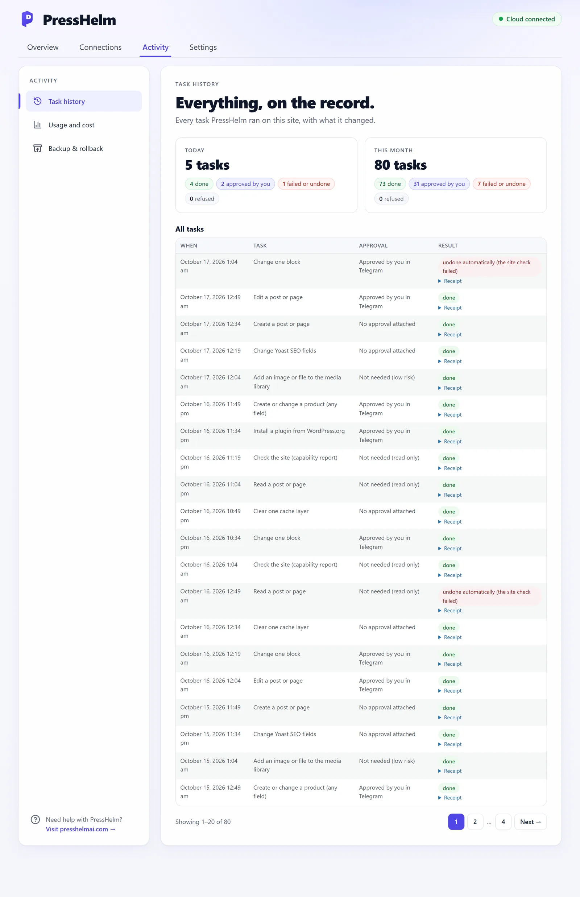Image resolution: width=580 pixels, height=897 pixels.
Task: Click the WHEN column header
Action: (x=189, y=245)
